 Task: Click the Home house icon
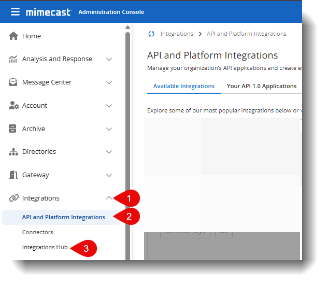coord(13,36)
